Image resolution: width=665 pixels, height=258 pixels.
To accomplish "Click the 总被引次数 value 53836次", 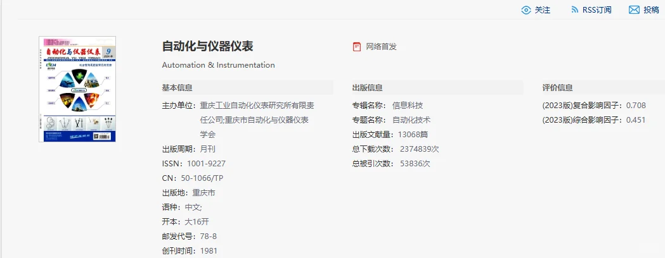I will (415, 164).
